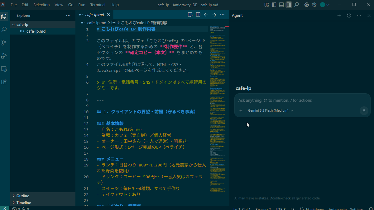Click the title bar search magnifier icon
374x210 pixels.
297,5
